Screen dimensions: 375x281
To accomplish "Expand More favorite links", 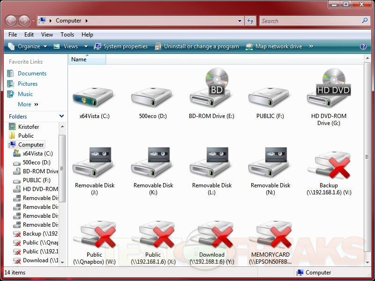I will pyautogui.click(x=28, y=104).
